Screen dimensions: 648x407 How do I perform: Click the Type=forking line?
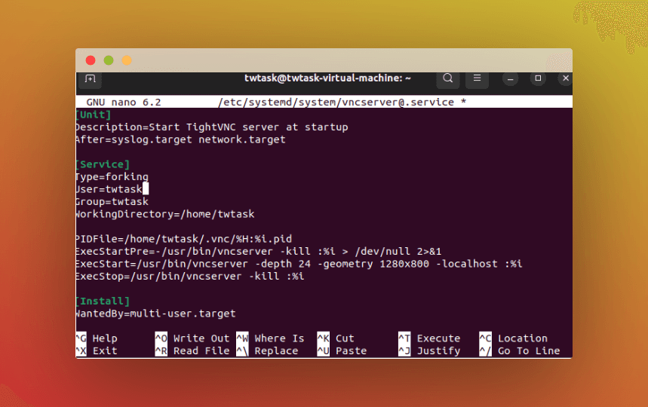coord(112,176)
